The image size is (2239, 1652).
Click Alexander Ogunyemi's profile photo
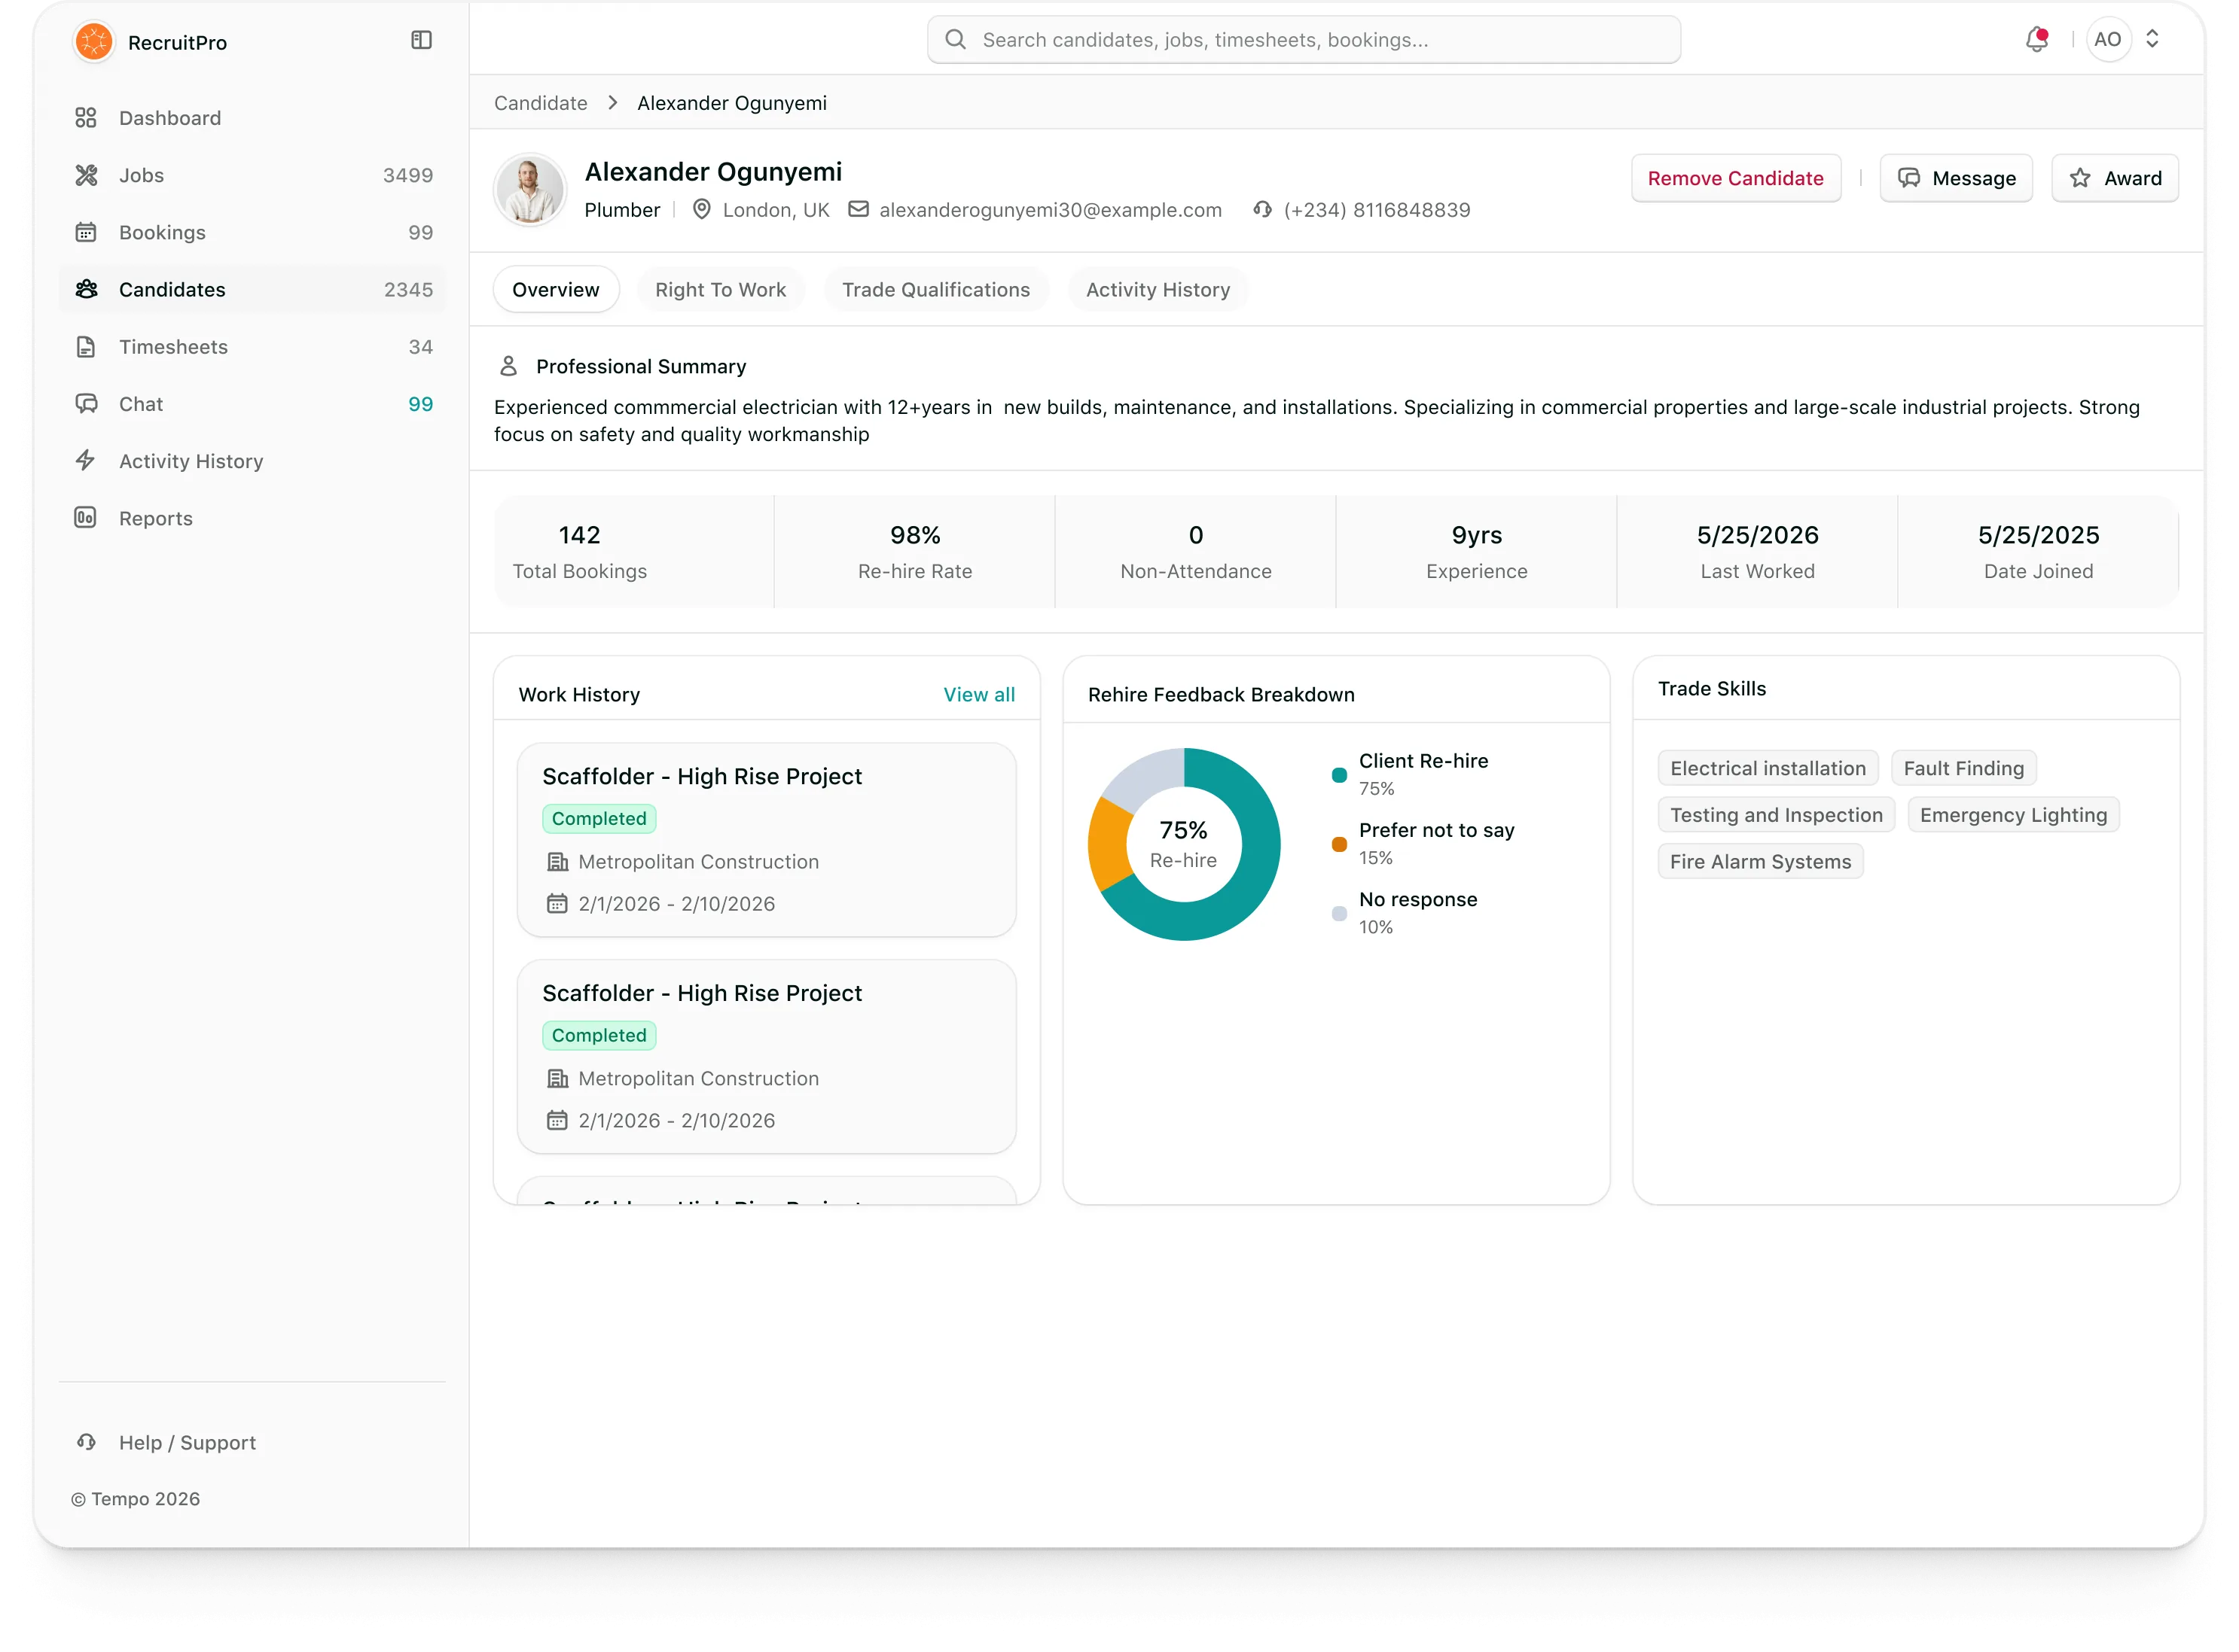click(x=530, y=190)
